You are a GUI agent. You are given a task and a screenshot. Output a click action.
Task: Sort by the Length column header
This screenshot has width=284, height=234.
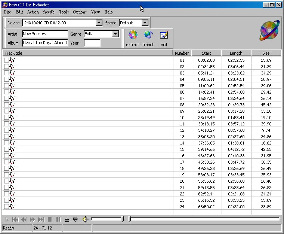point(236,53)
